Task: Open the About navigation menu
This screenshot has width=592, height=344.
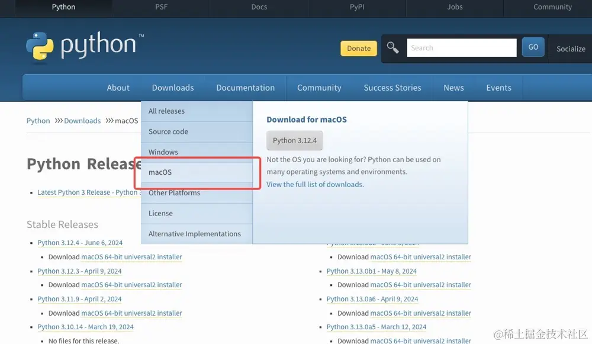Action: pyautogui.click(x=118, y=88)
